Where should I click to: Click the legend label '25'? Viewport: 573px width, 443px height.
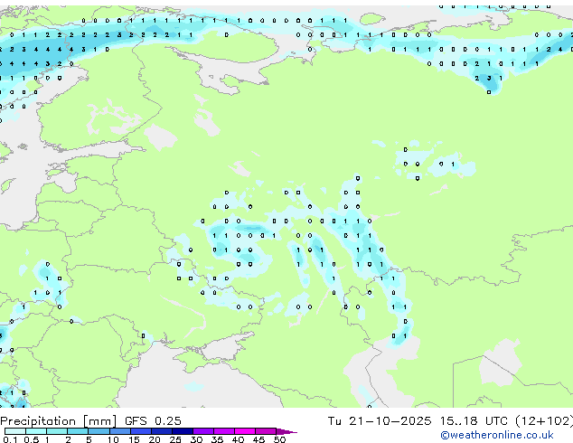[x=175, y=439]
